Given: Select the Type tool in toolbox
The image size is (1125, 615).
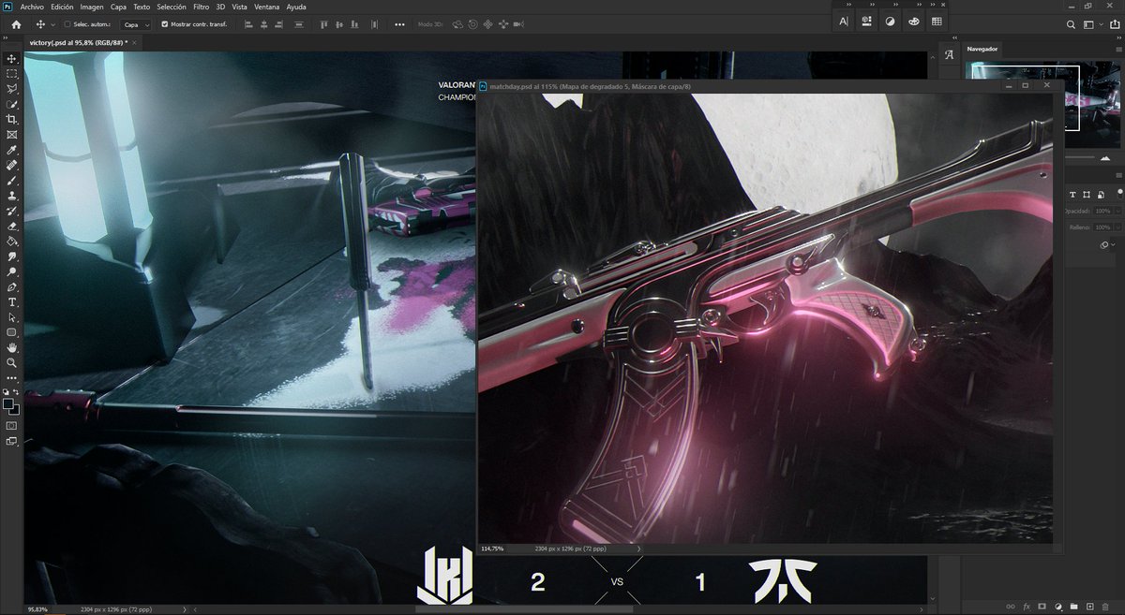Looking at the screenshot, I should point(12,302).
